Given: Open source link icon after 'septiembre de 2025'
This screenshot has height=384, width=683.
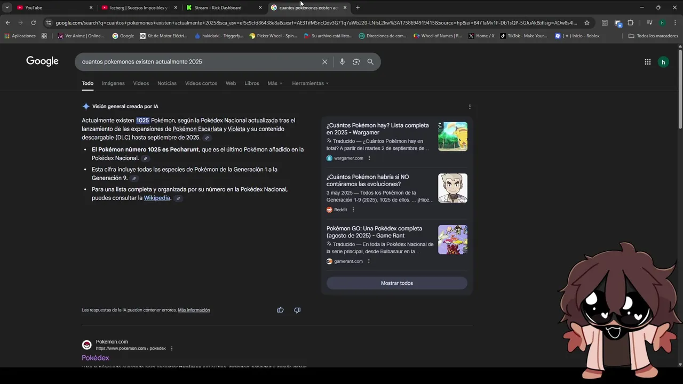Looking at the screenshot, I should [x=207, y=138].
